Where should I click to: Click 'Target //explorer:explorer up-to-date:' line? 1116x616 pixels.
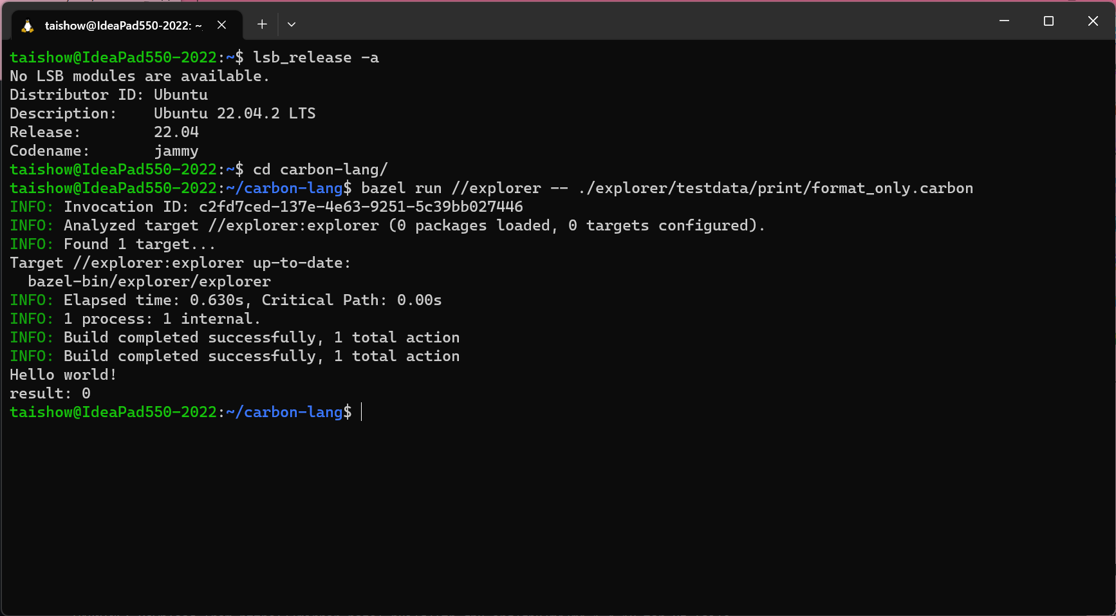click(180, 263)
